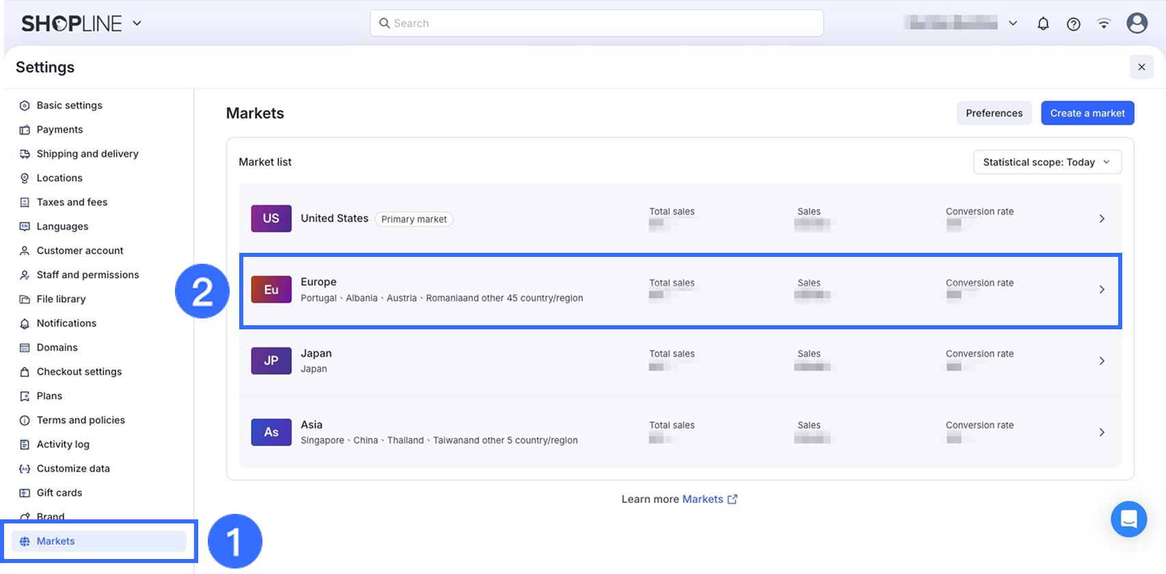1166x574 pixels.
Task: Click the Asia As badge icon
Action: (x=271, y=432)
